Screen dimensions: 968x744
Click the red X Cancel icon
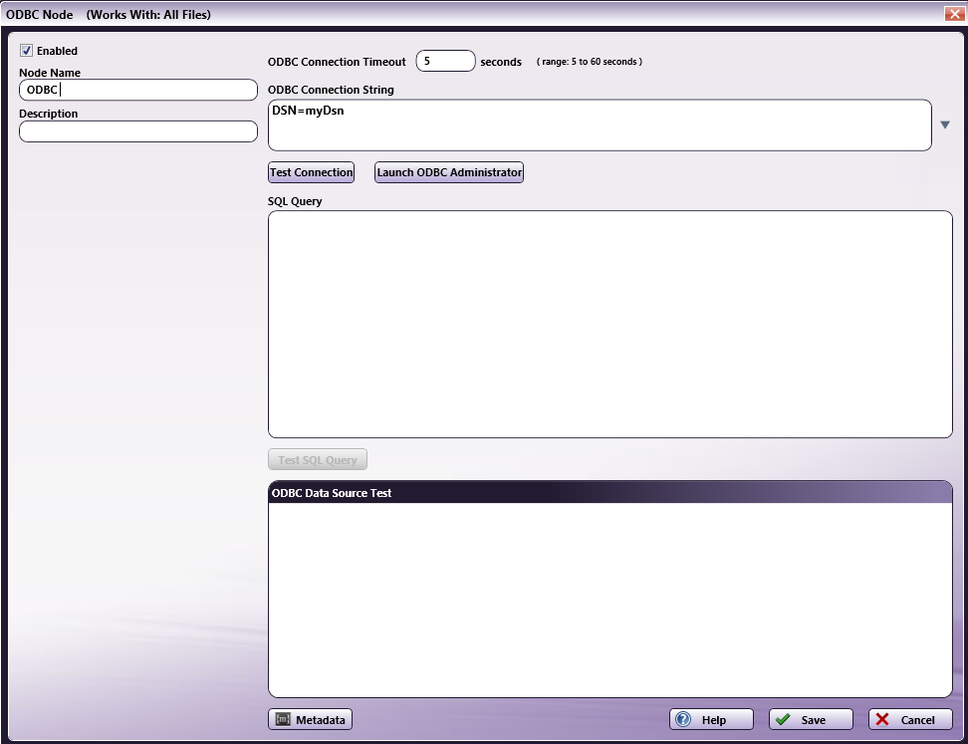coord(885,719)
